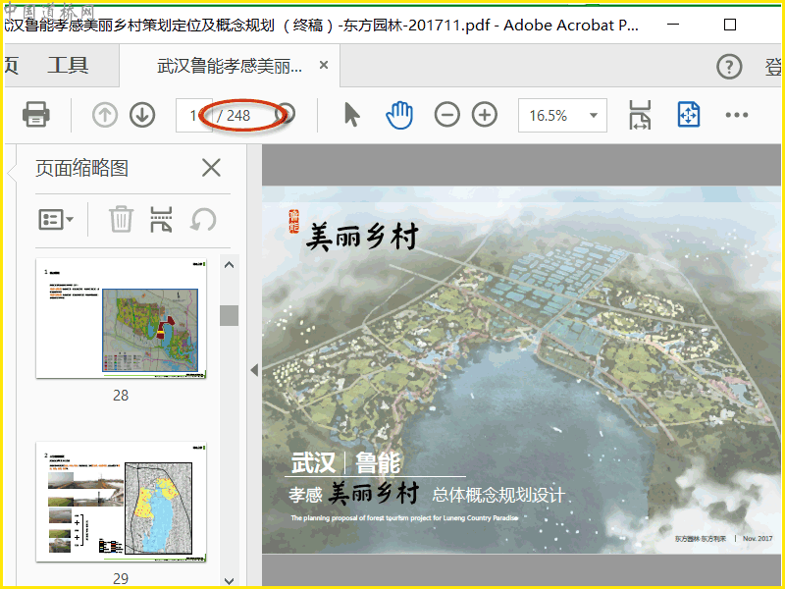785x589 pixels.
Task: Click the Print icon in the toolbar
Action: (36, 115)
